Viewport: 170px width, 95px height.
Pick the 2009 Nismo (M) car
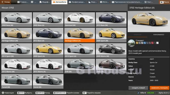(x=111, y=50)
